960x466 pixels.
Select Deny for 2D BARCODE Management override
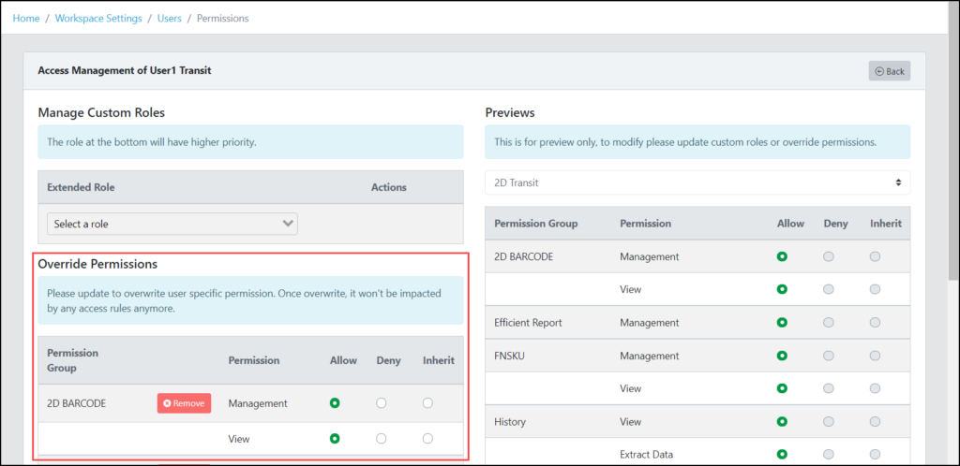pos(381,403)
